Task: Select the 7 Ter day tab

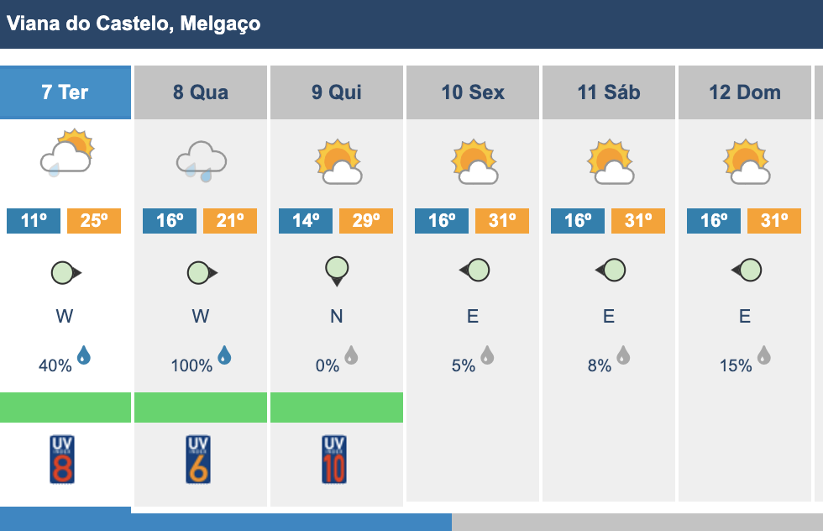Action: tap(66, 92)
